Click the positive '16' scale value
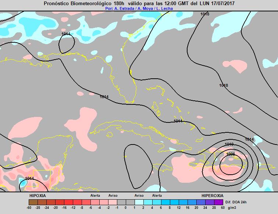 [x=188, y=208]
